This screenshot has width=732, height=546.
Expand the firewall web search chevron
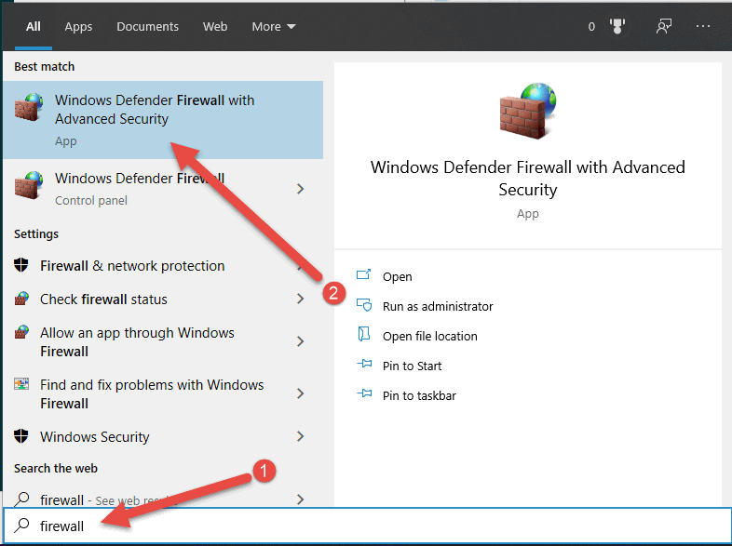click(300, 499)
